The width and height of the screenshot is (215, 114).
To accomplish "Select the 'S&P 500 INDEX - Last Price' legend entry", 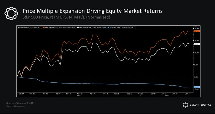I will point(92,27).
